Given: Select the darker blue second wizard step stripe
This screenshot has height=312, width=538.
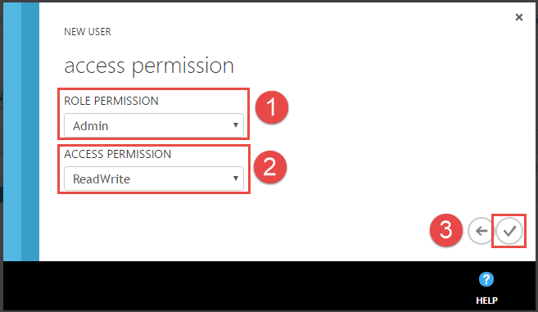Looking at the screenshot, I should 30,132.
